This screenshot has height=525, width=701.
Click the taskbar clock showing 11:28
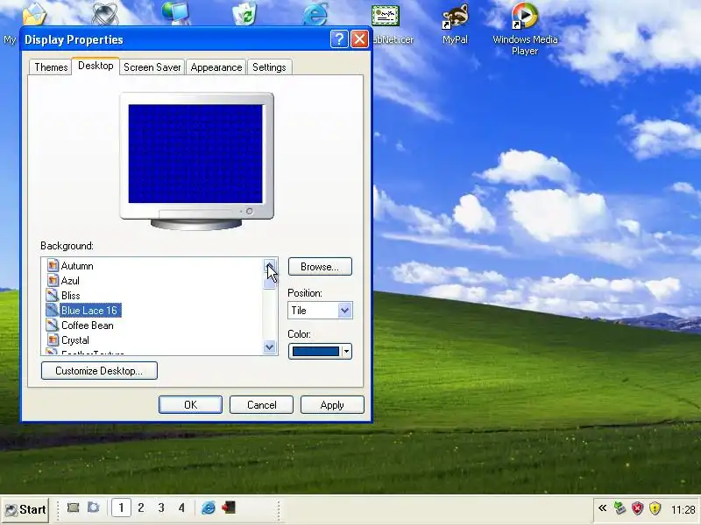point(683,509)
